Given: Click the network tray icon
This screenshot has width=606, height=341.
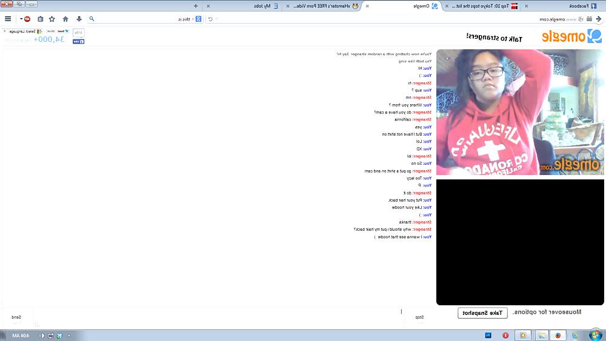Looking at the screenshot, I should pos(50,336).
